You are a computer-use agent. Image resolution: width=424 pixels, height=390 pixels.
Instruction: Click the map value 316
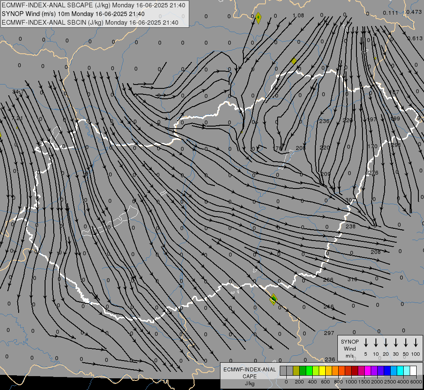click(353, 279)
